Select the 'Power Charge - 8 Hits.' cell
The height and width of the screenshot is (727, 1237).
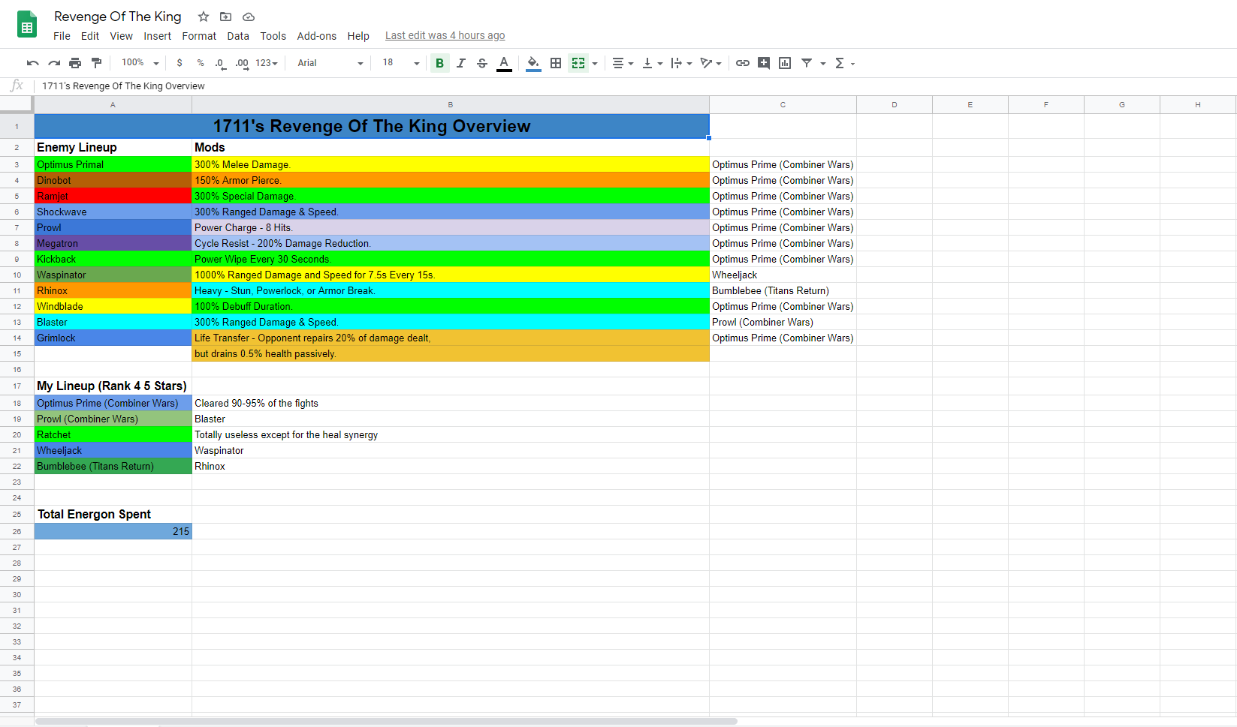pyautogui.click(x=451, y=228)
